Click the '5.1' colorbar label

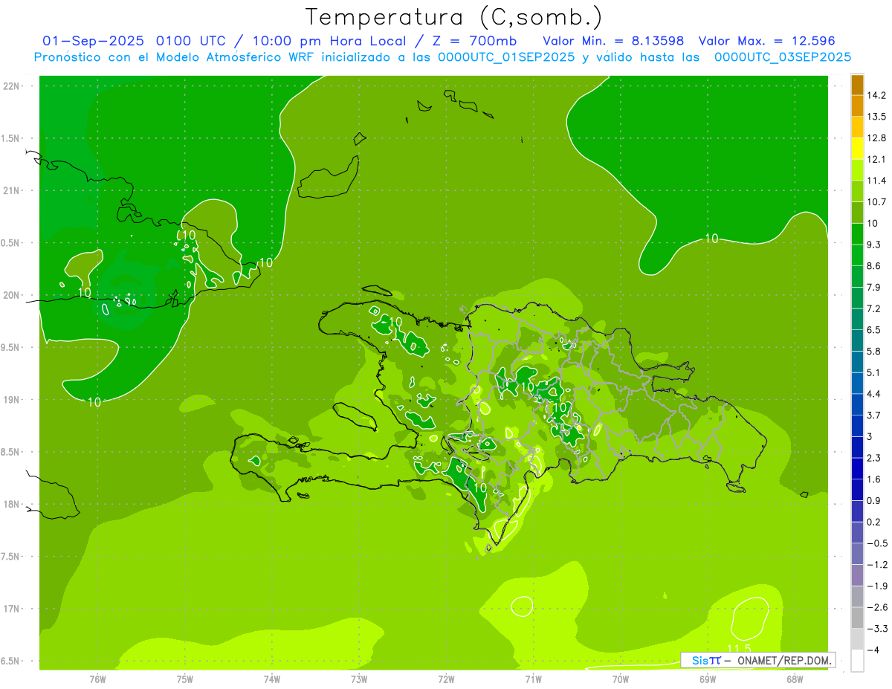coord(873,372)
